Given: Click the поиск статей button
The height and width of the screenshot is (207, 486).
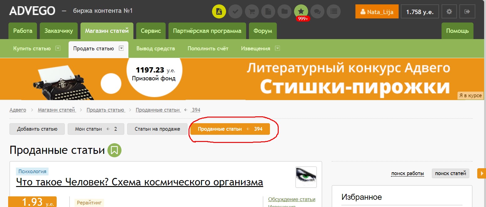Looking at the screenshot, I should tap(451, 173).
